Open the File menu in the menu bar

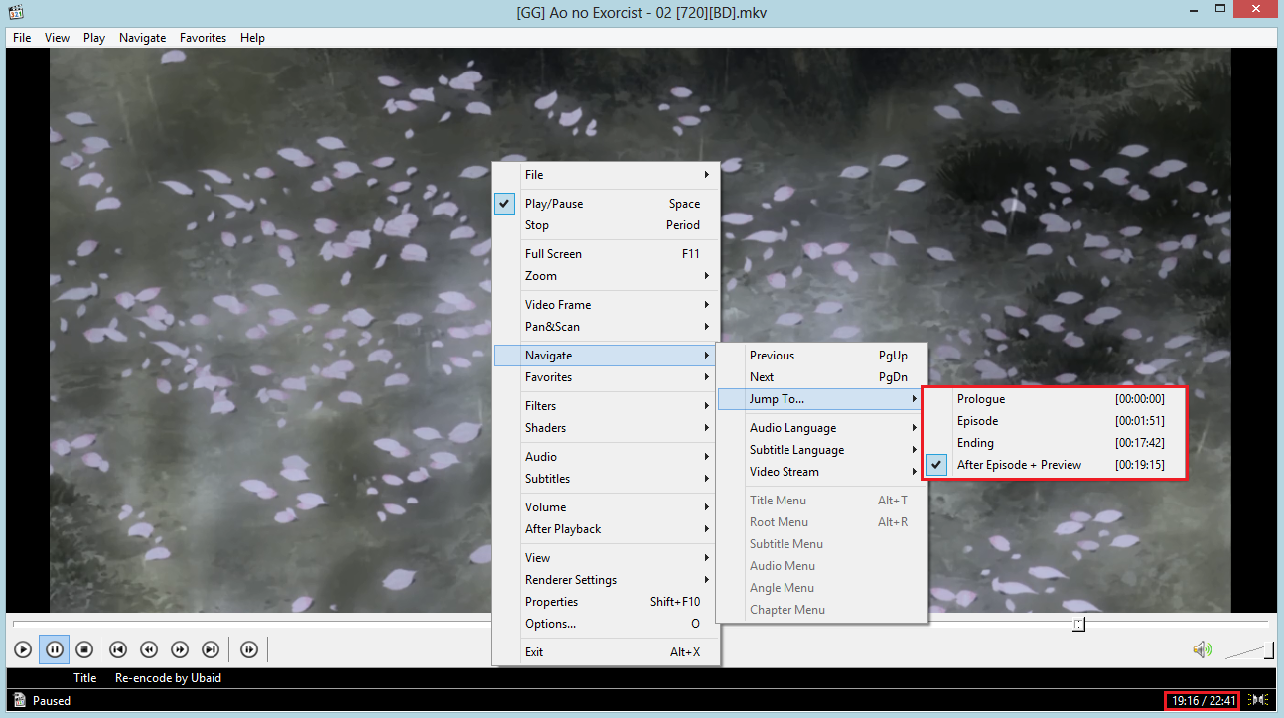[x=22, y=38]
